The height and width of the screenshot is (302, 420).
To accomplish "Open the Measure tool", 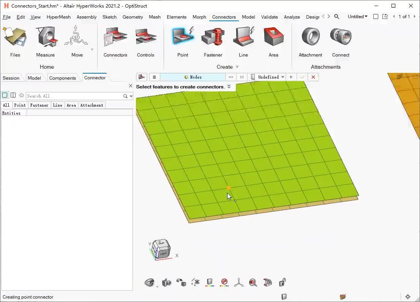I will (x=45, y=42).
